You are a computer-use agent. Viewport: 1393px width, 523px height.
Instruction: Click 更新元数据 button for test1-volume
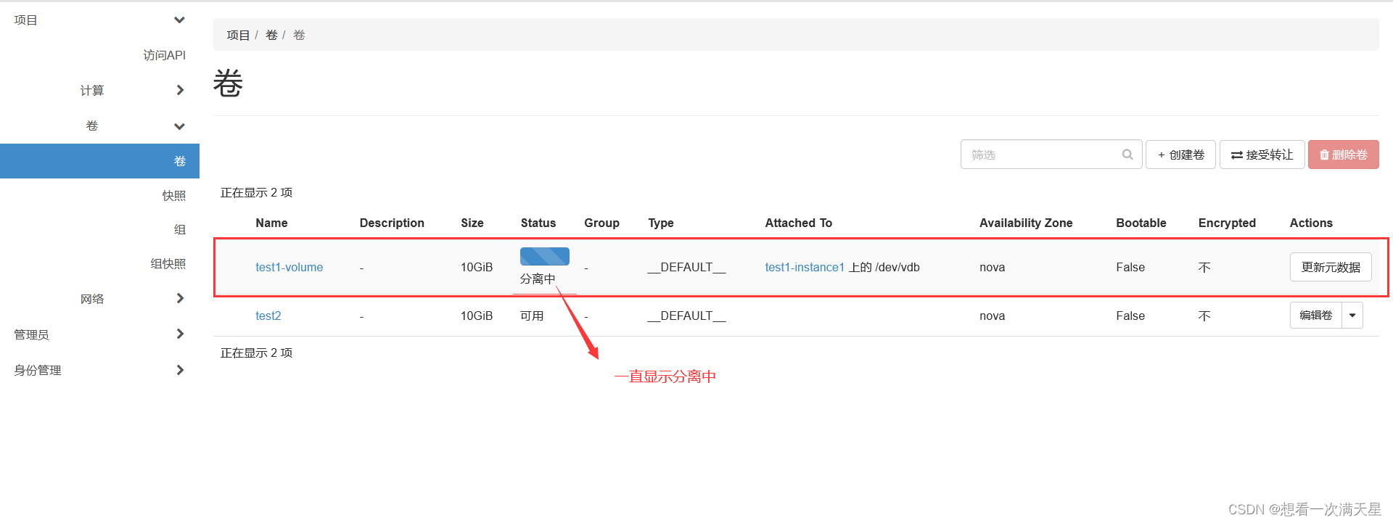pyautogui.click(x=1331, y=267)
